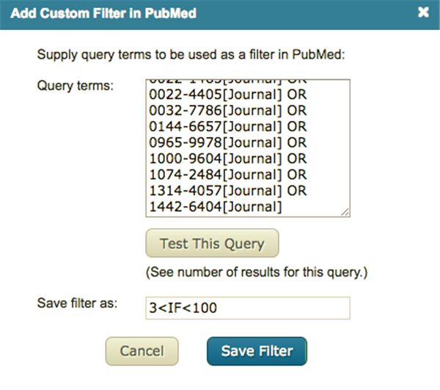Click the 'See number of results' hint text
The width and height of the screenshot is (440, 390).
click(x=257, y=273)
